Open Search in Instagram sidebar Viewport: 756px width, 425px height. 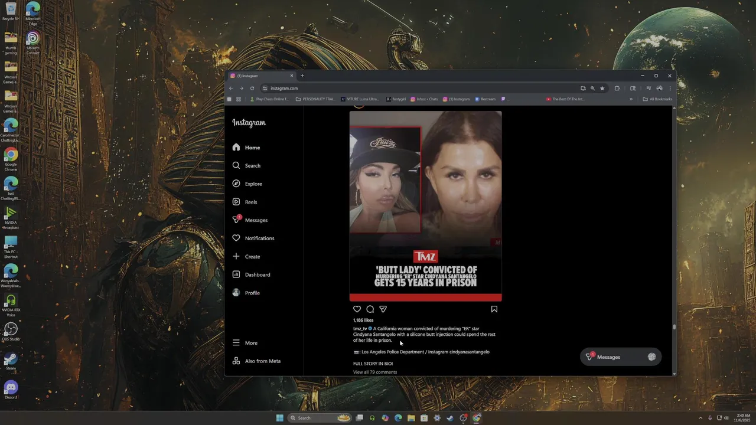point(246,166)
